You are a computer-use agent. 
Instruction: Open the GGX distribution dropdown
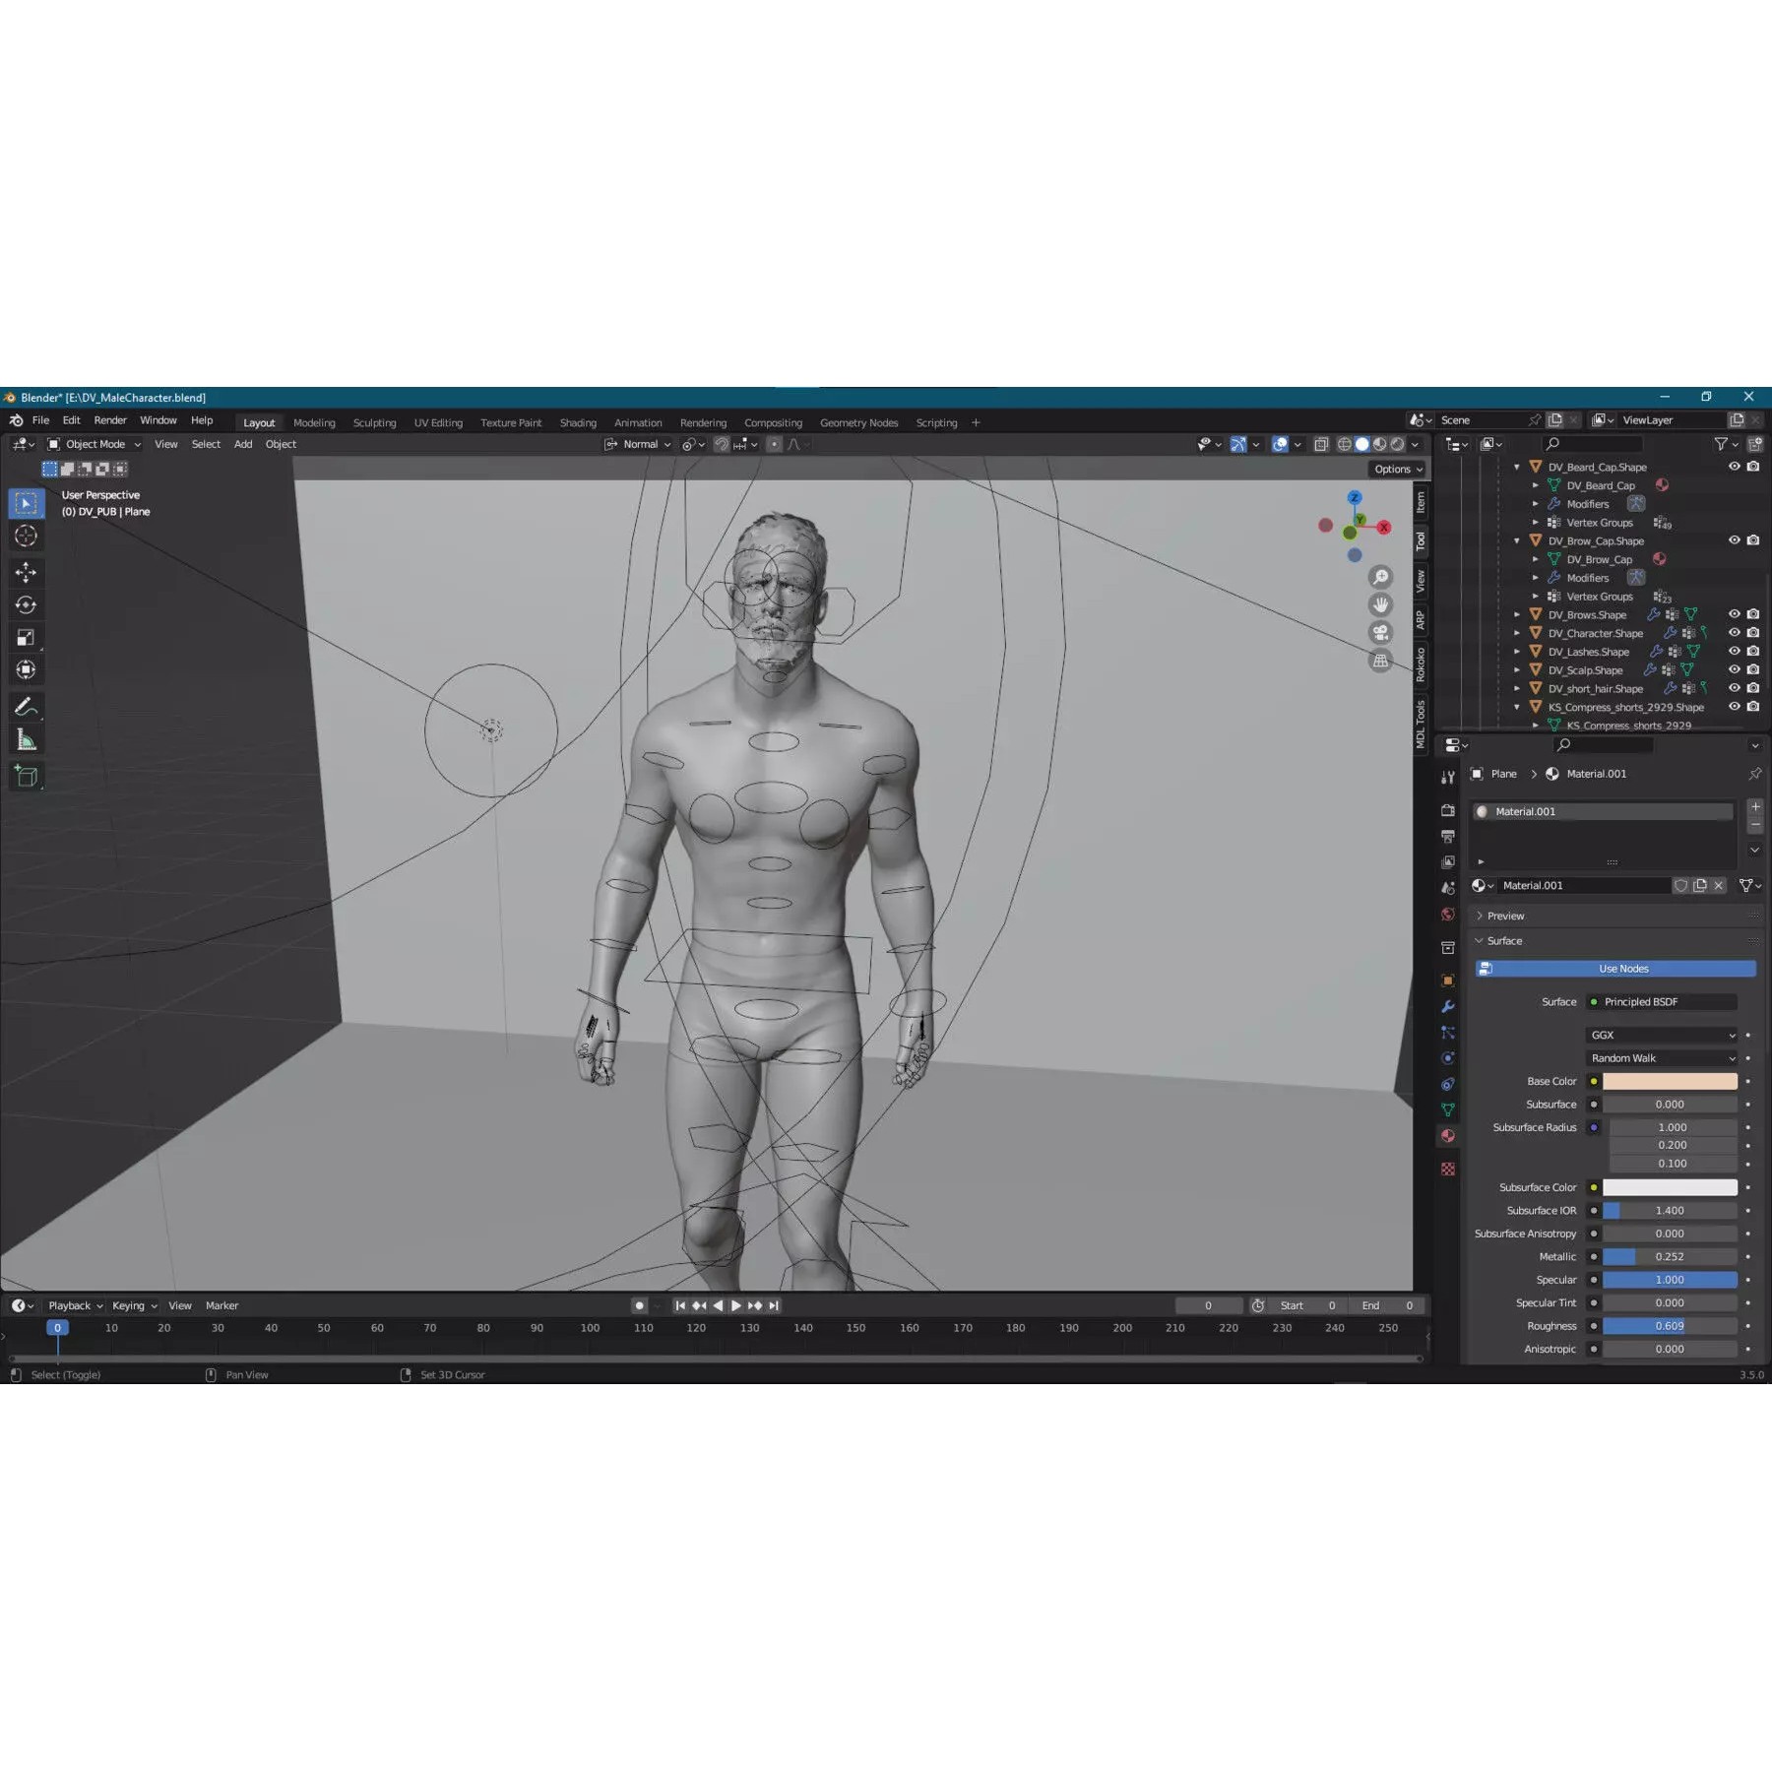[x=1662, y=1035]
